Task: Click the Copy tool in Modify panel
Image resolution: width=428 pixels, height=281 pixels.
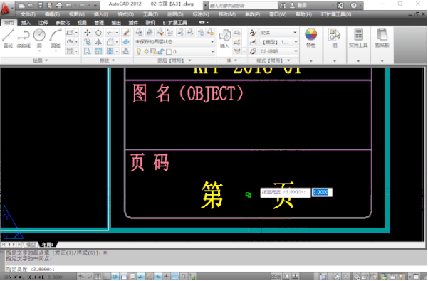Action: click(88, 42)
